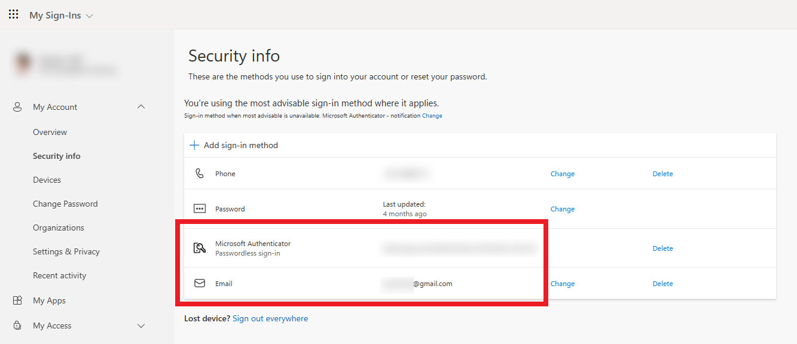
Task: Expand the My Access sidebar section
Action: 141,325
